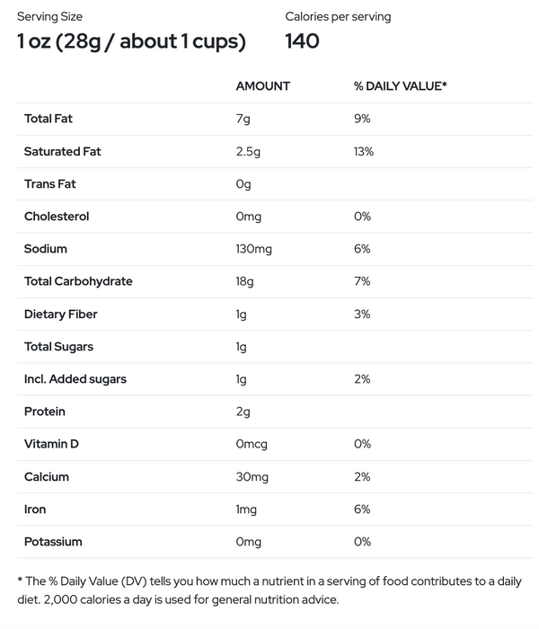Select the Iron daily value 6%
The width and height of the screenshot is (539, 629).
[x=362, y=509]
